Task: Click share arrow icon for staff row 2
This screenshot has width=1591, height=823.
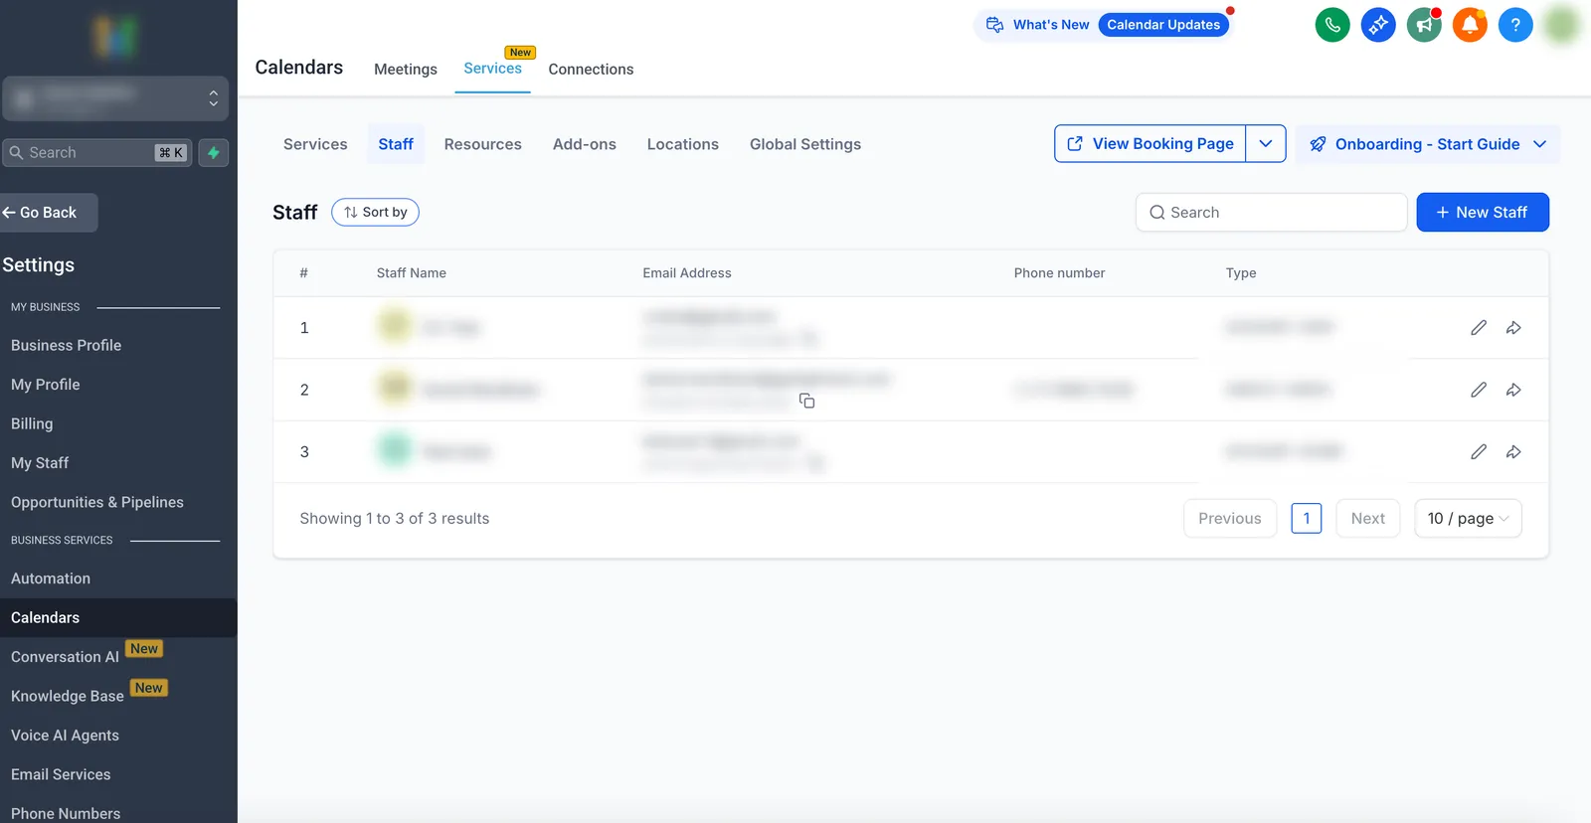Action: [1513, 390]
